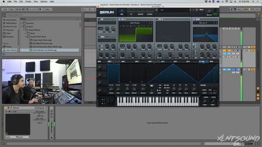Click the Spotlight search icon in menu bar
The width and height of the screenshot is (262, 147).
253,2
